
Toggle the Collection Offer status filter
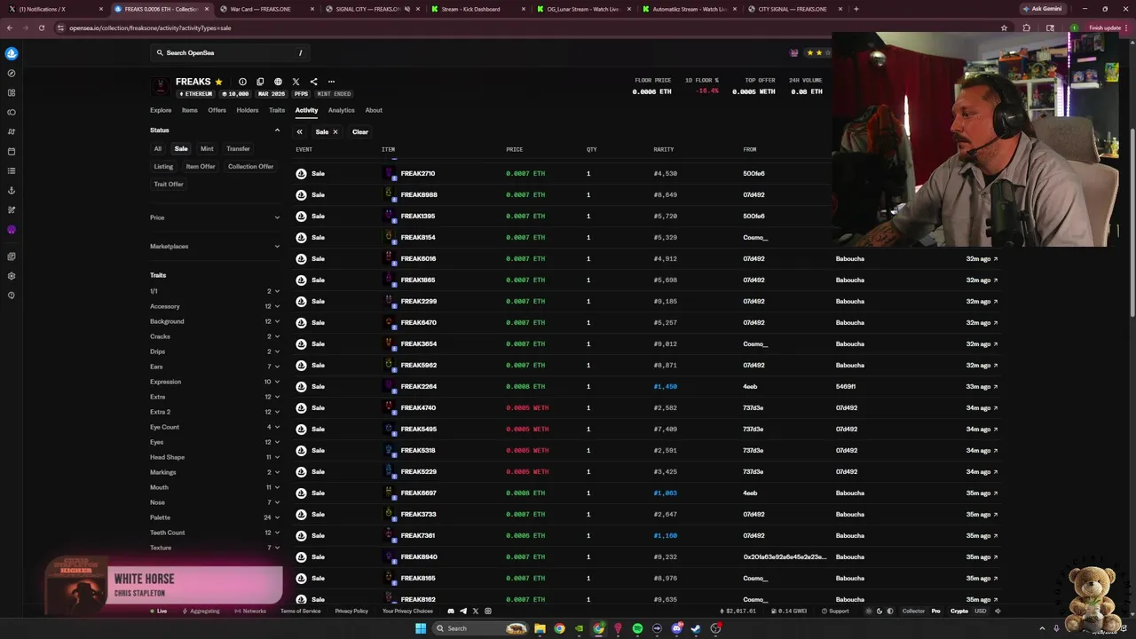coord(251,166)
